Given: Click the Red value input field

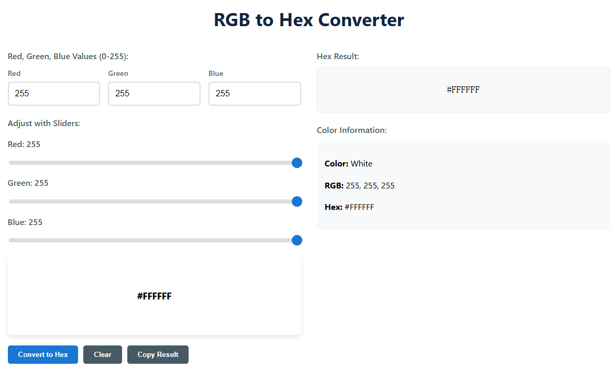Looking at the screenshot, I should [54, 94].
